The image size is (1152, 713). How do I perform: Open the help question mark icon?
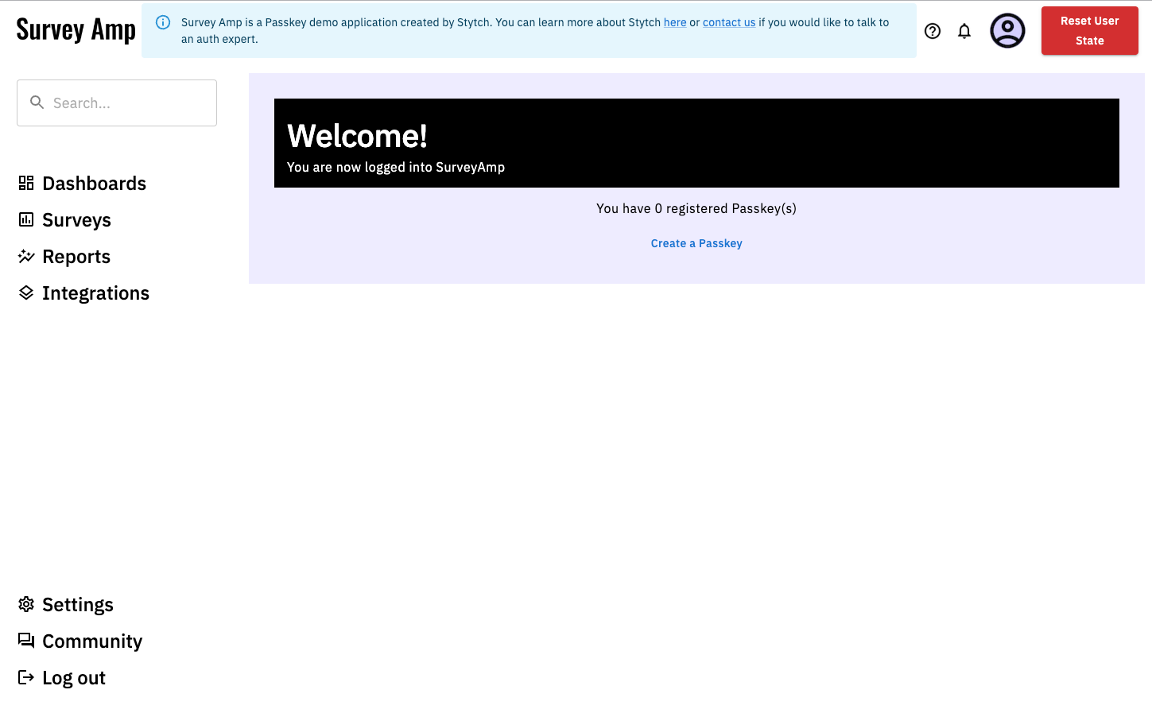coord(933,31)
